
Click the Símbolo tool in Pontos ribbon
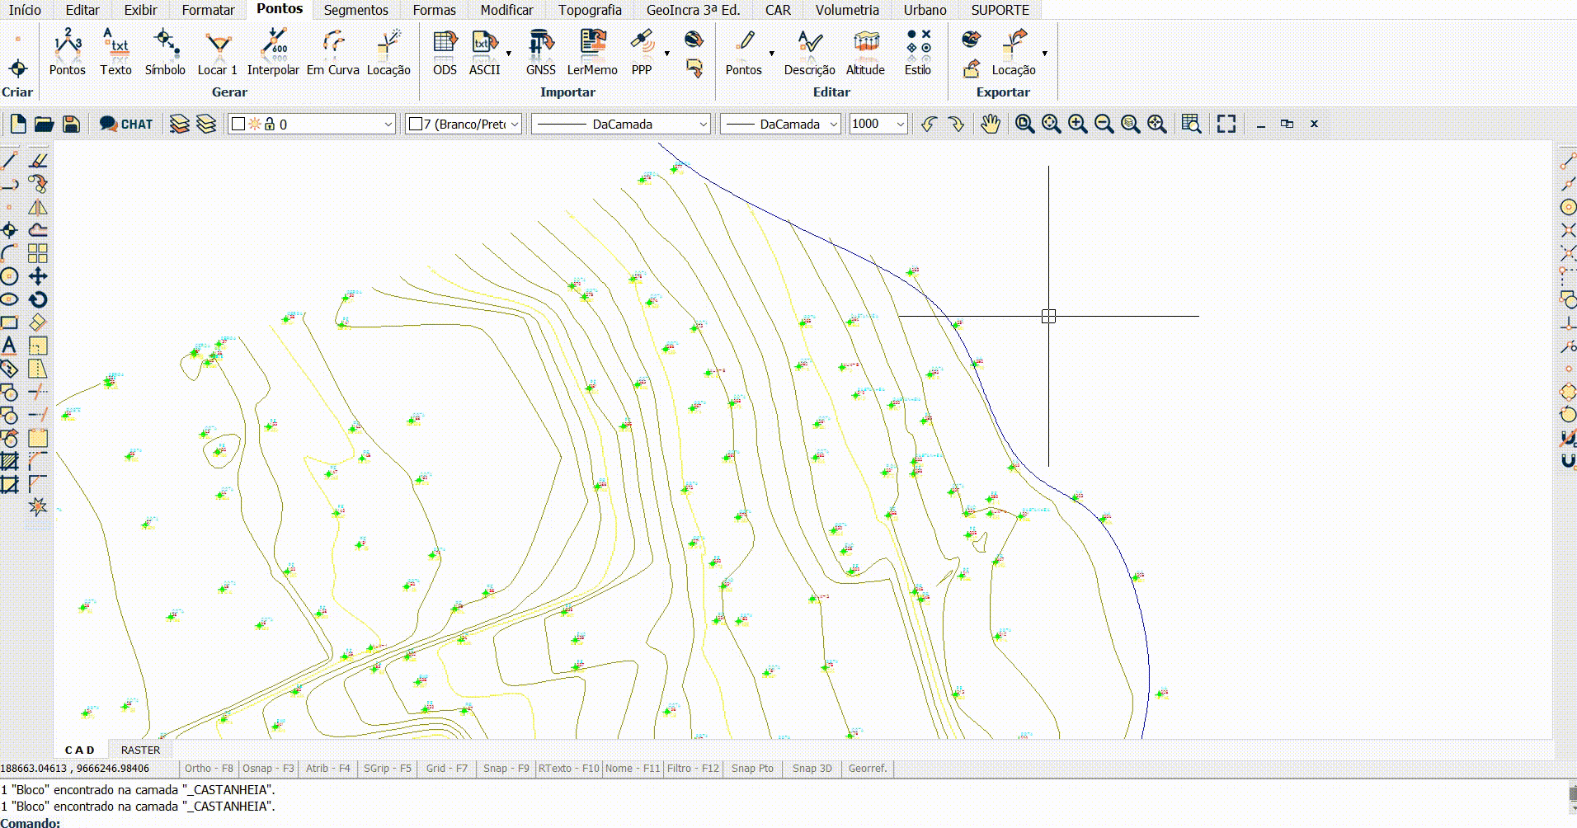165,53
